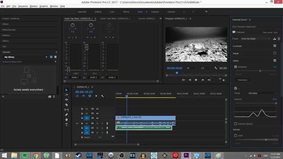The width and height of the screenshot is (283, 159).
Task: Open timeline display settings wrench
Action: 102,96
